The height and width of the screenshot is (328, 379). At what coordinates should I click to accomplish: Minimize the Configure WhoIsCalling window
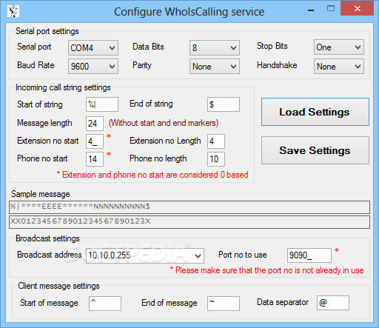click(x=311, y=10)
